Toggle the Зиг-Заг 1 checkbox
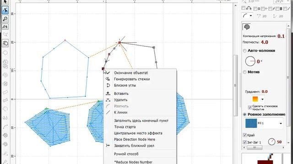The width and height of the screenshot is (293, 164). point(244,142)
